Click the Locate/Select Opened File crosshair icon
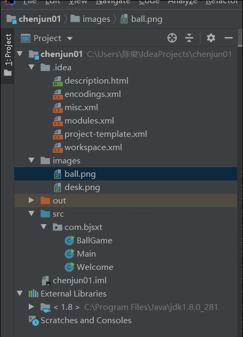Viewport: 243px width, 337px height. [172, 38]
